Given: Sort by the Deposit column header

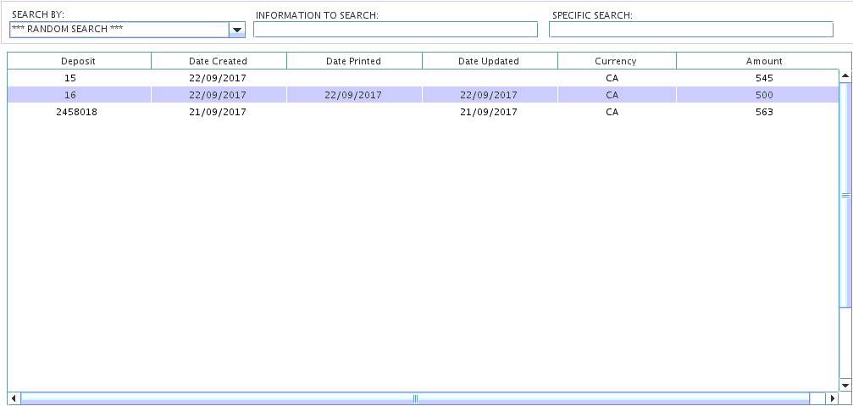Looking at the screenshot, I should coord(79,61).
